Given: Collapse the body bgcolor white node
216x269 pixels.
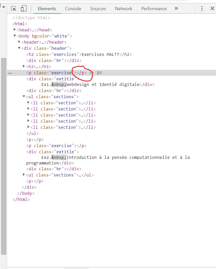Looking at the screenshot, I should [x=15, y=36].
